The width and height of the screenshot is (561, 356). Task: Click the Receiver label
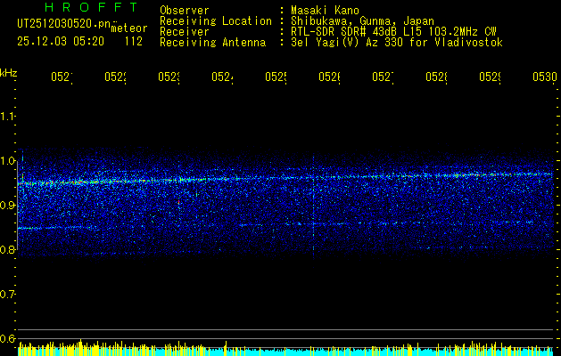coord(185,32)
